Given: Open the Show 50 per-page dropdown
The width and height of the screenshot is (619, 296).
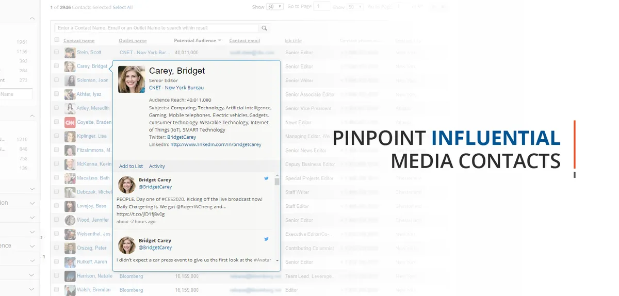Looking at the screenshot, I should pos(275,7).
